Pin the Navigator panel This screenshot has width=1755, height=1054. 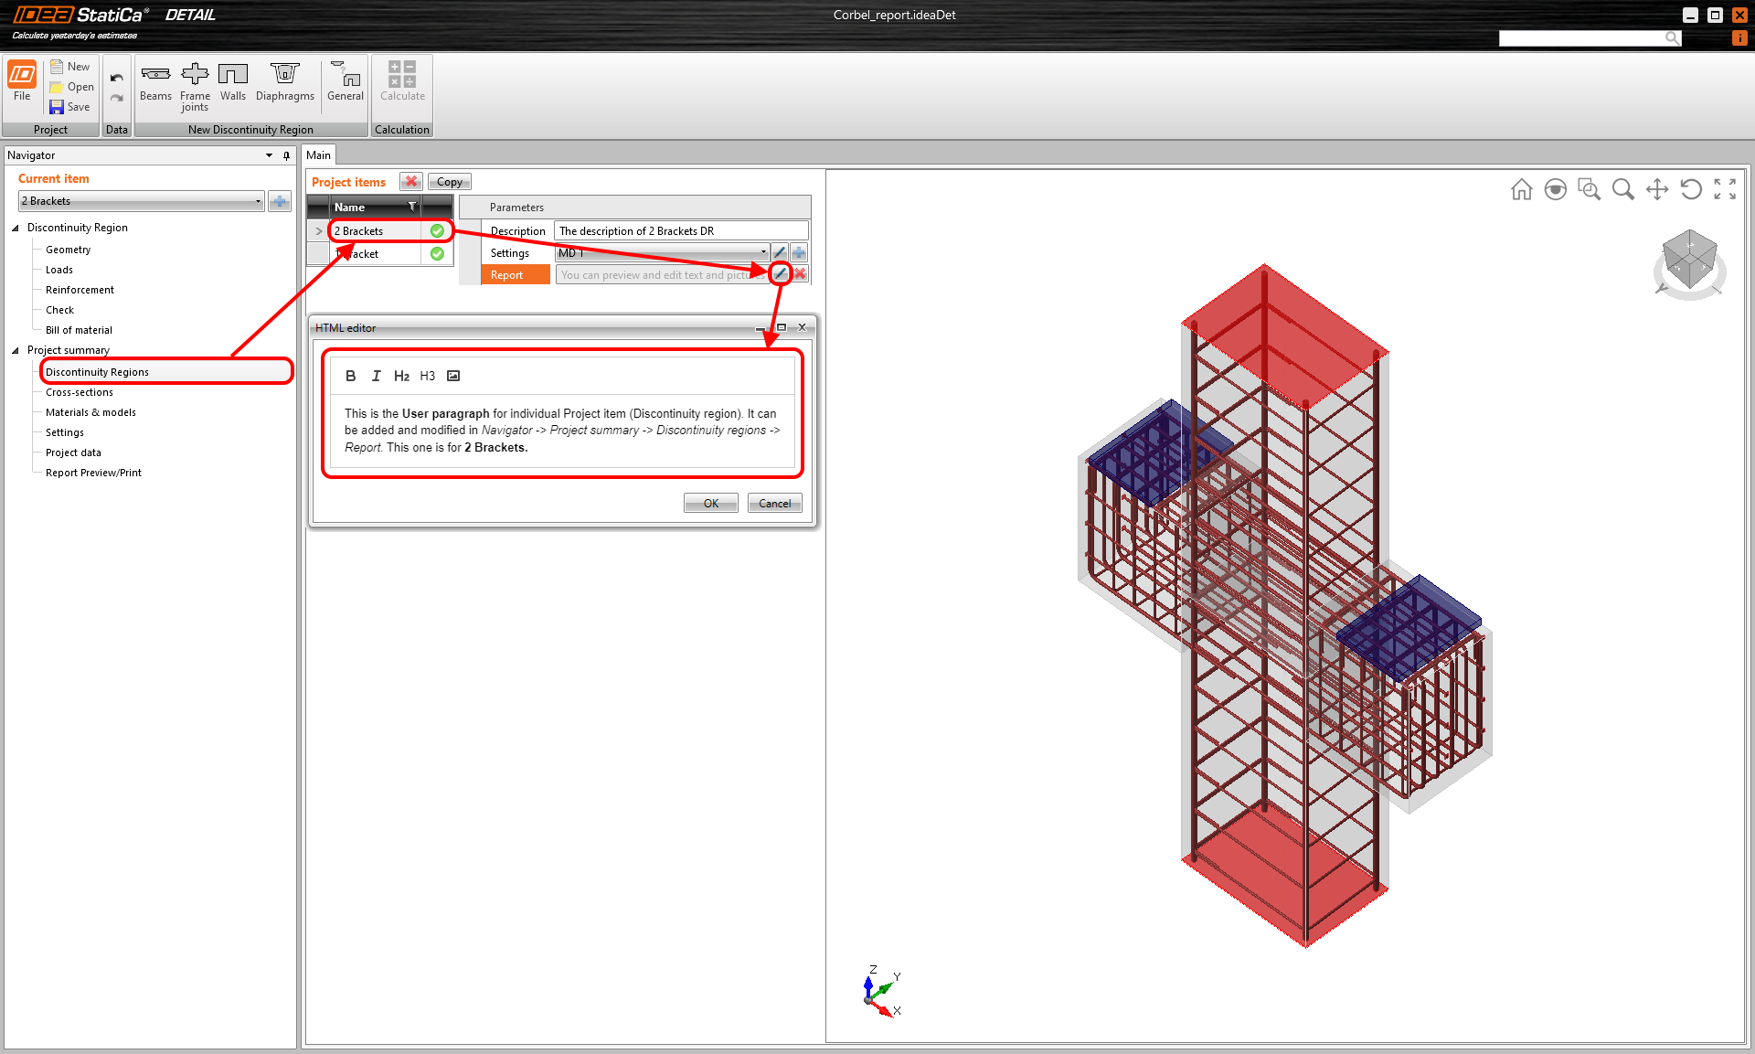click(286, 155)
